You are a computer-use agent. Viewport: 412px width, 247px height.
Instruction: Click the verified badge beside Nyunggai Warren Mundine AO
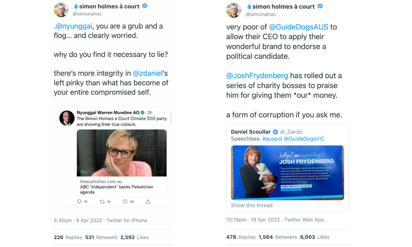point(142,112)
